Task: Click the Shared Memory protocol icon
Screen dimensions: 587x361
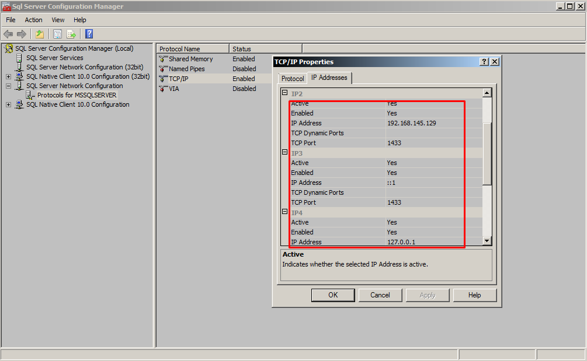Action: point(163,59)
